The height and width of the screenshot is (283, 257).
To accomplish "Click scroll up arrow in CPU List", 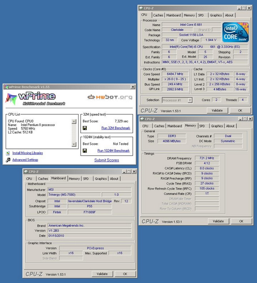I will (74, 121).
